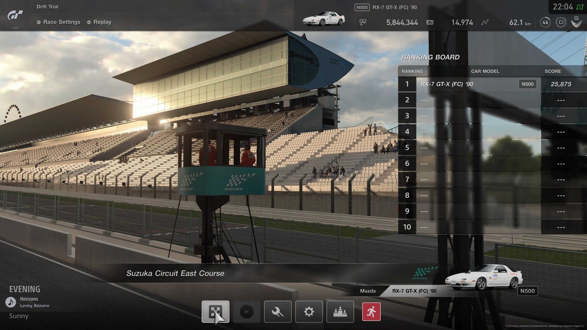587x330 pixels.
Task: Click N500 badge in ranking row 1
Action: (x=527, y=84)
